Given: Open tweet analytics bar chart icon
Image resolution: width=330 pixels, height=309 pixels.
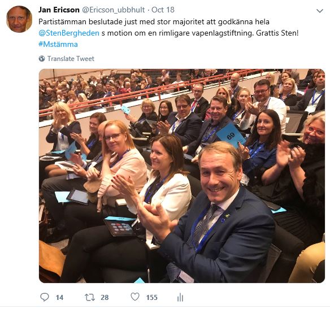Looking at the screenshot, I should tap(180, 297).
